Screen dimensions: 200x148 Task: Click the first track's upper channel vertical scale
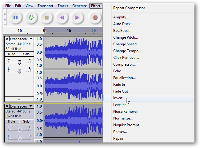[39, 52]
